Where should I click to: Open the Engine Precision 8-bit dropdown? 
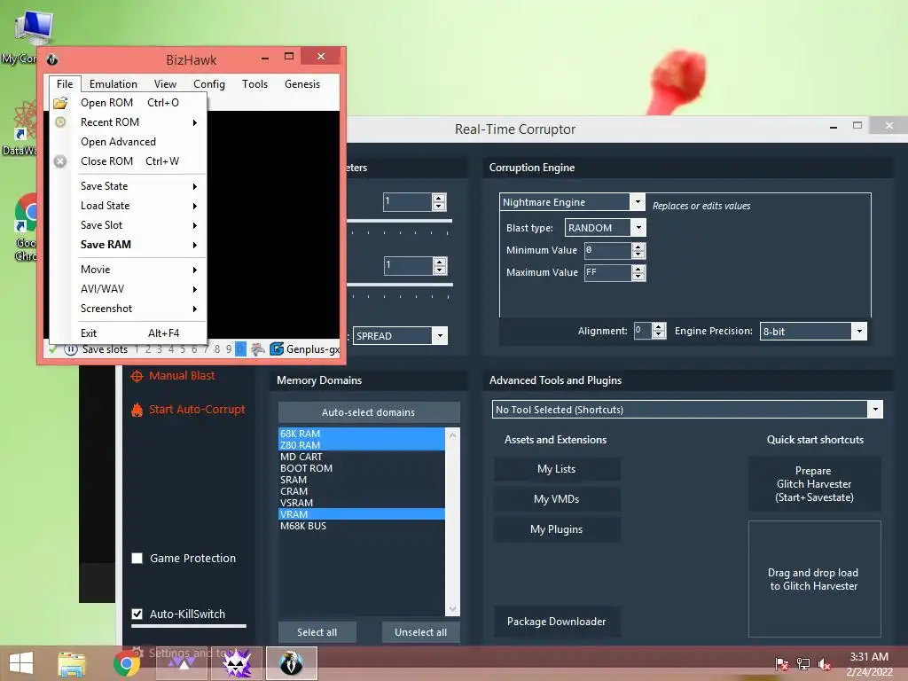859,332
